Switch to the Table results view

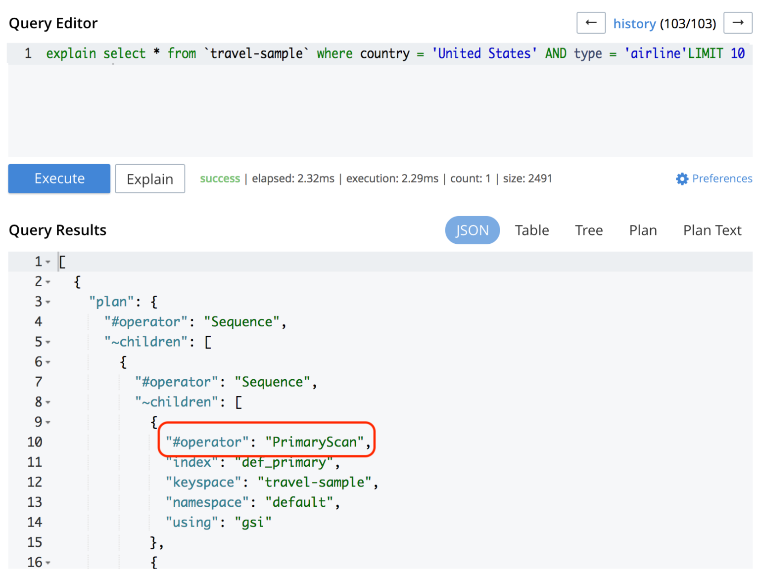click(532, 230)
